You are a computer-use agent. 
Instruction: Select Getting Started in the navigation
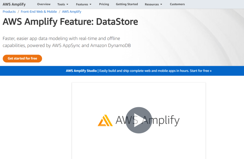(127, 4)
